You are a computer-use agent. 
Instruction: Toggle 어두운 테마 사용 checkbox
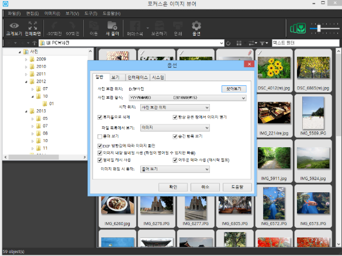tap(175, 160)
